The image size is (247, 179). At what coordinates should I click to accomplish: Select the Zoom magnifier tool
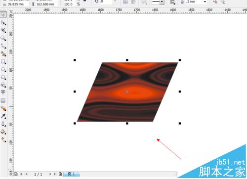3,38
